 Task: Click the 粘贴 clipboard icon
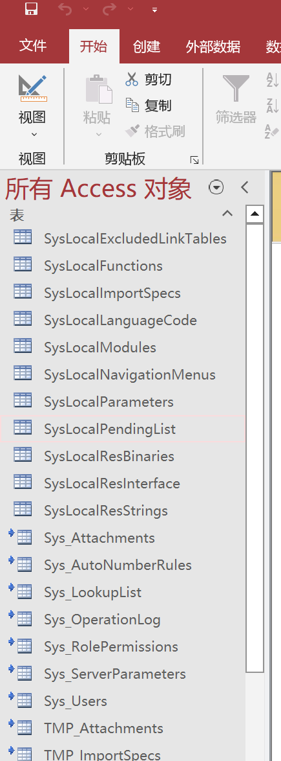click(x=98, y=89)
